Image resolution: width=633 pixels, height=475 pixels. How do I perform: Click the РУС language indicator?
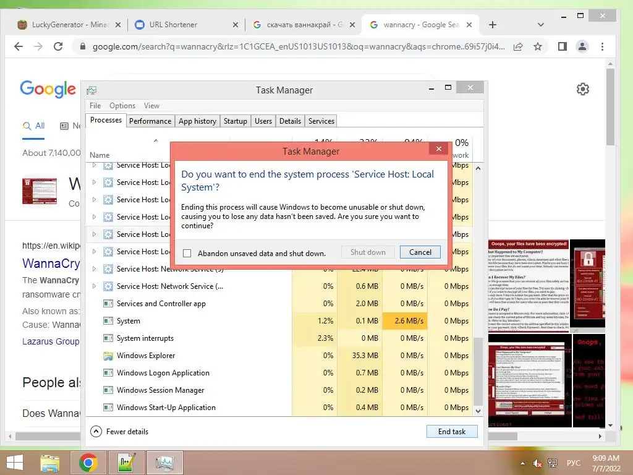pos(573,463)
